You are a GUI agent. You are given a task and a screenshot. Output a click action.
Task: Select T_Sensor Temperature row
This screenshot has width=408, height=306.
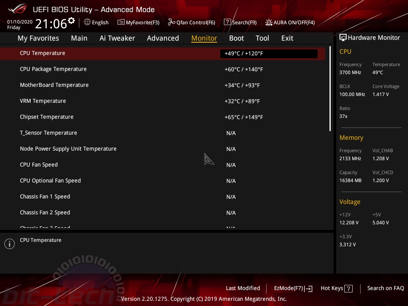(163, 133)
